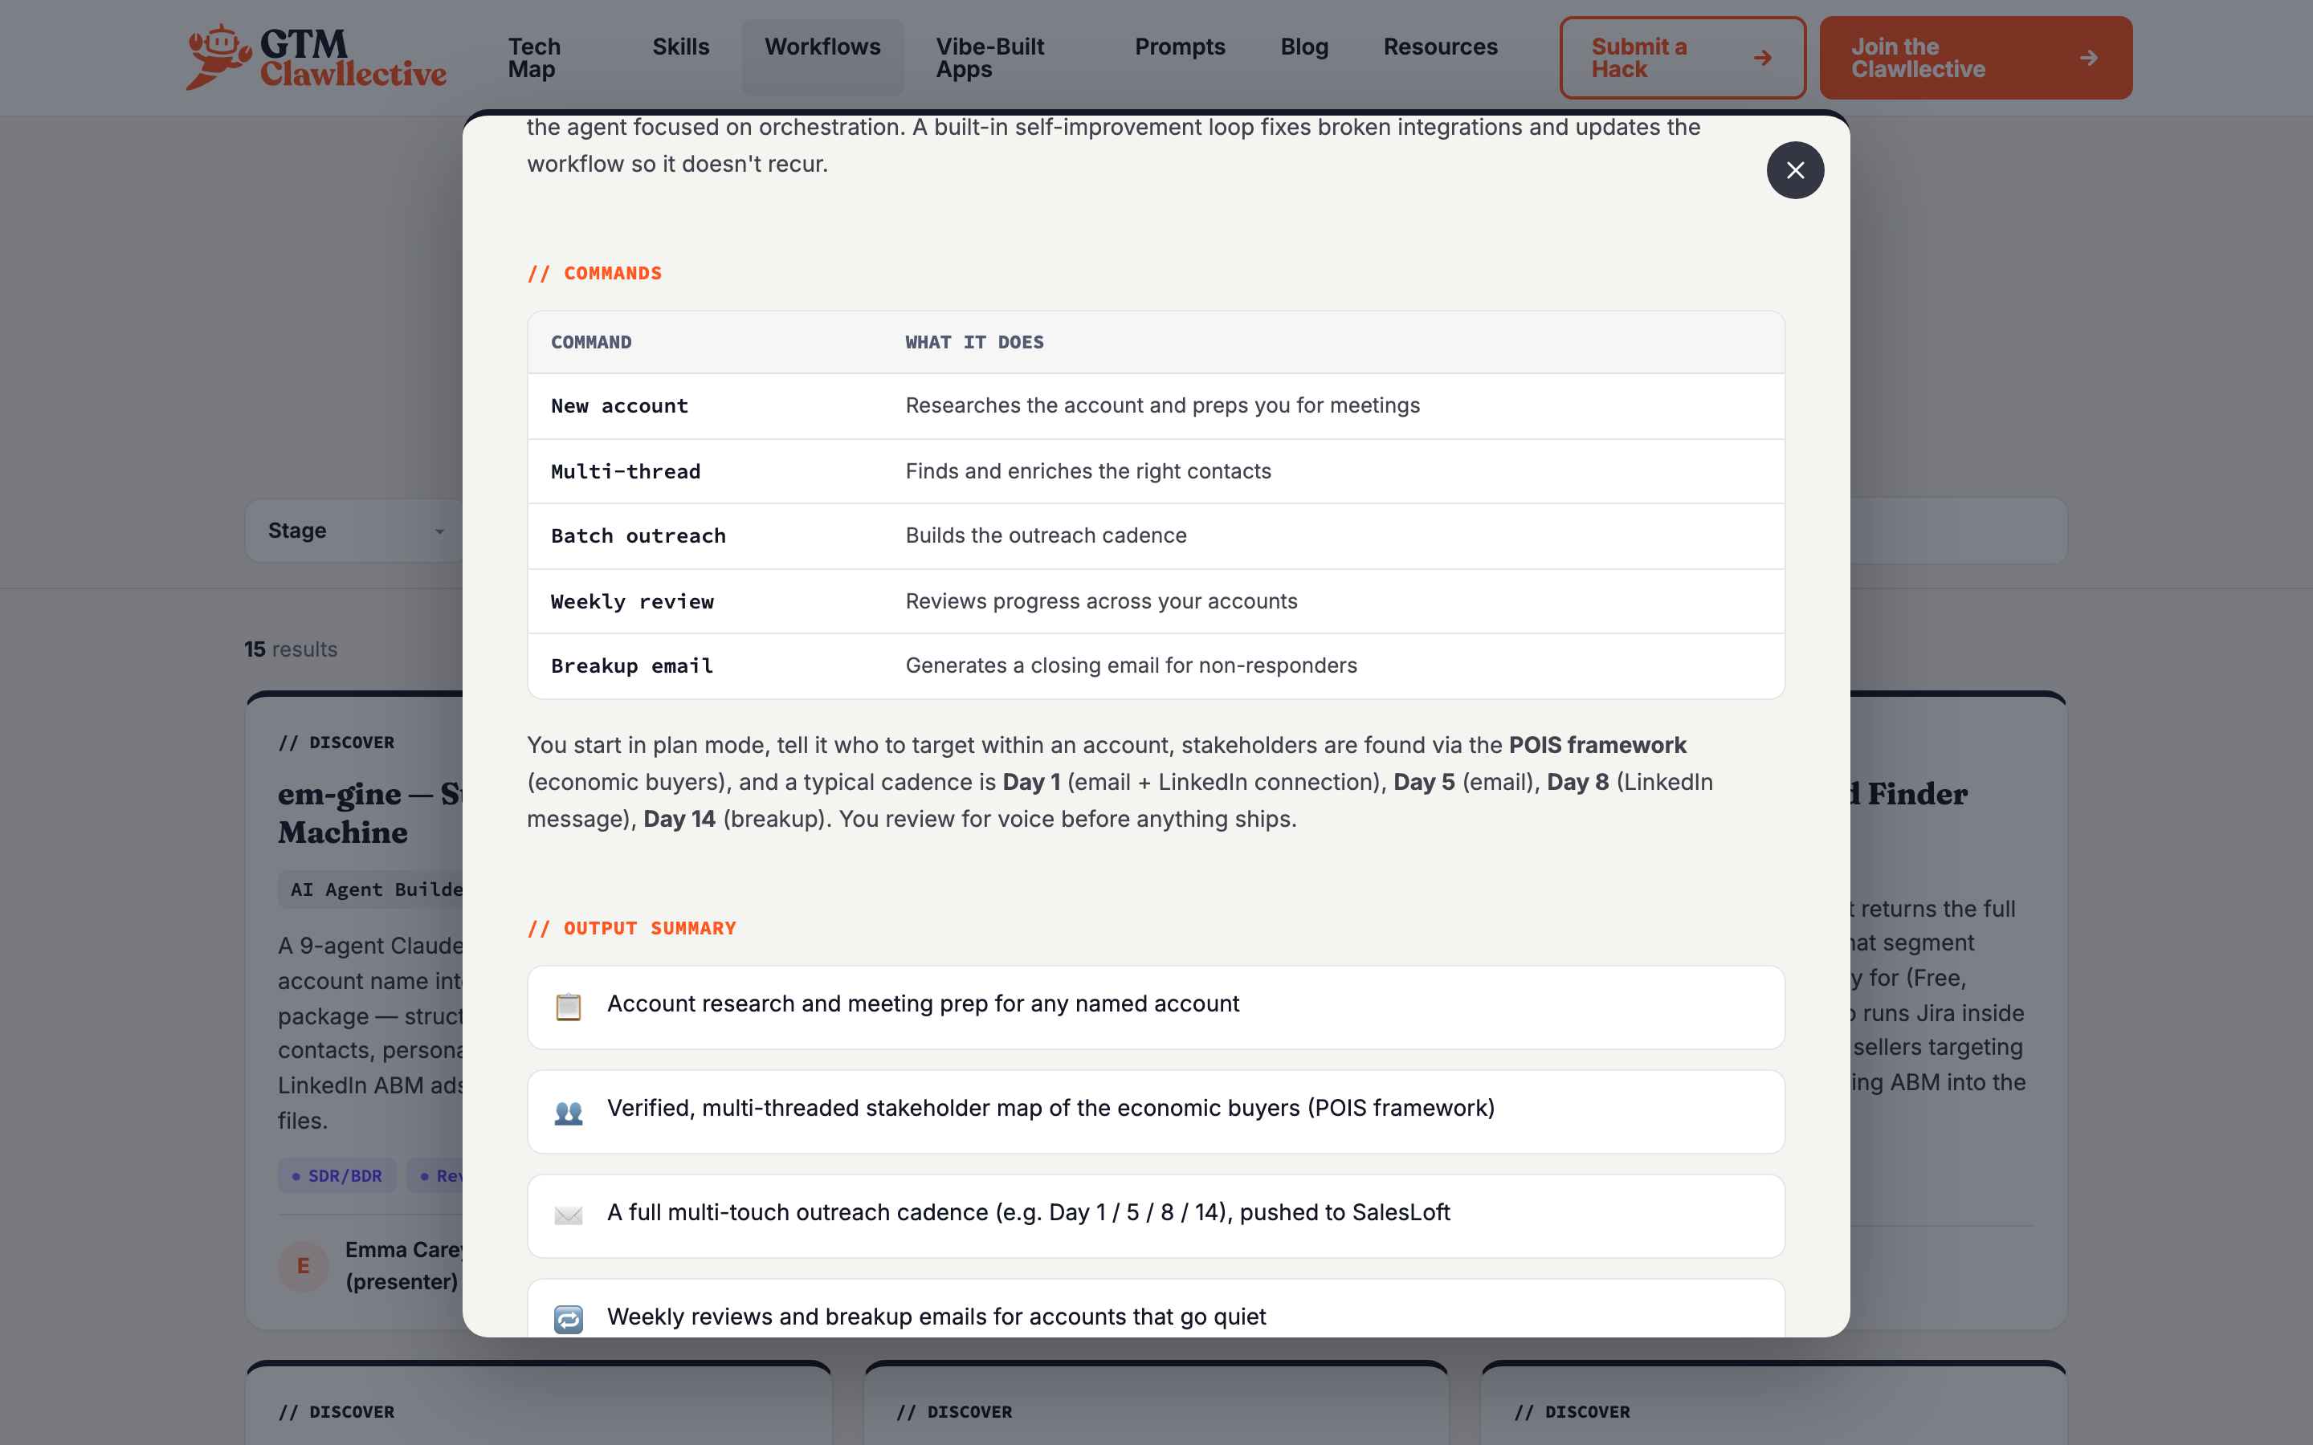Open the Blog nav item
This screenshot has width=2313, height=1445.
(1304, 47)
